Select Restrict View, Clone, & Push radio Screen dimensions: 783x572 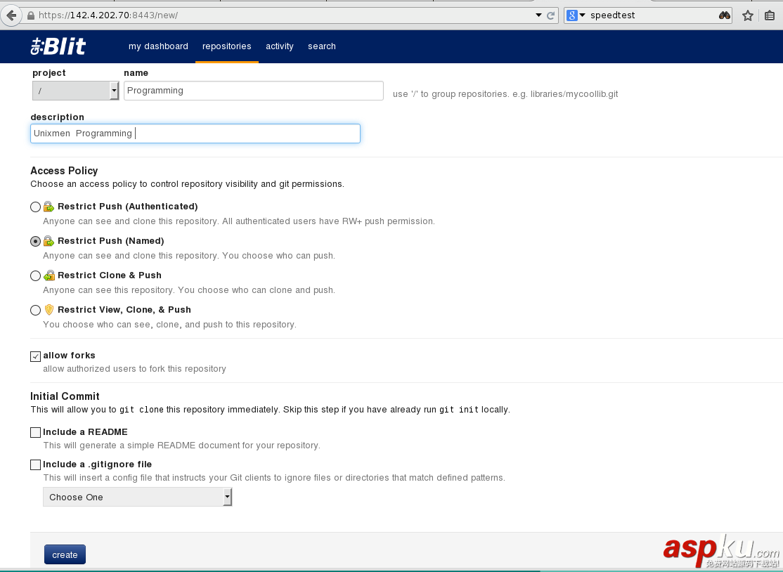point(35,310)
